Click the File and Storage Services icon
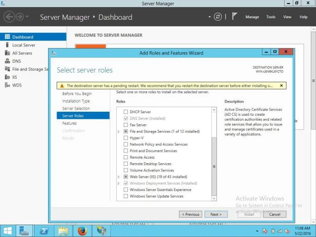 8,69
